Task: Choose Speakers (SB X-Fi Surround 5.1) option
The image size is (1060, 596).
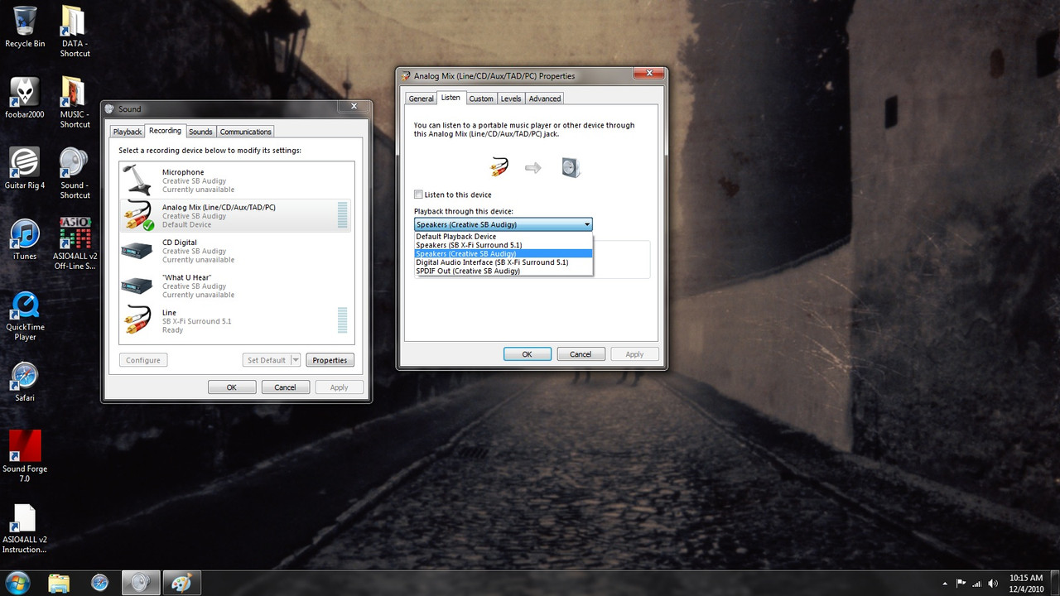Action: click(503, 245)
